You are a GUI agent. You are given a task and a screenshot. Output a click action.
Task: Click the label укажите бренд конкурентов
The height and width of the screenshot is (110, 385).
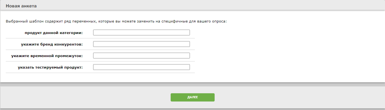click(52, 44)
